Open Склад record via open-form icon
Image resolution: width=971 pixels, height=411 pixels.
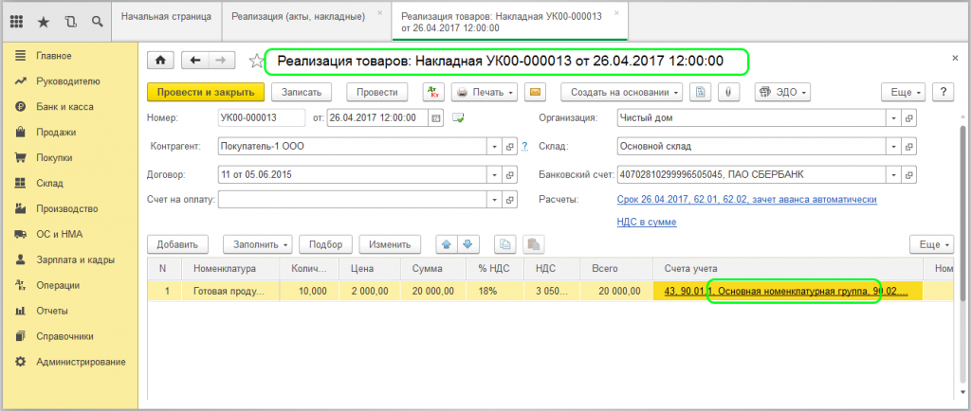point(909,147)
